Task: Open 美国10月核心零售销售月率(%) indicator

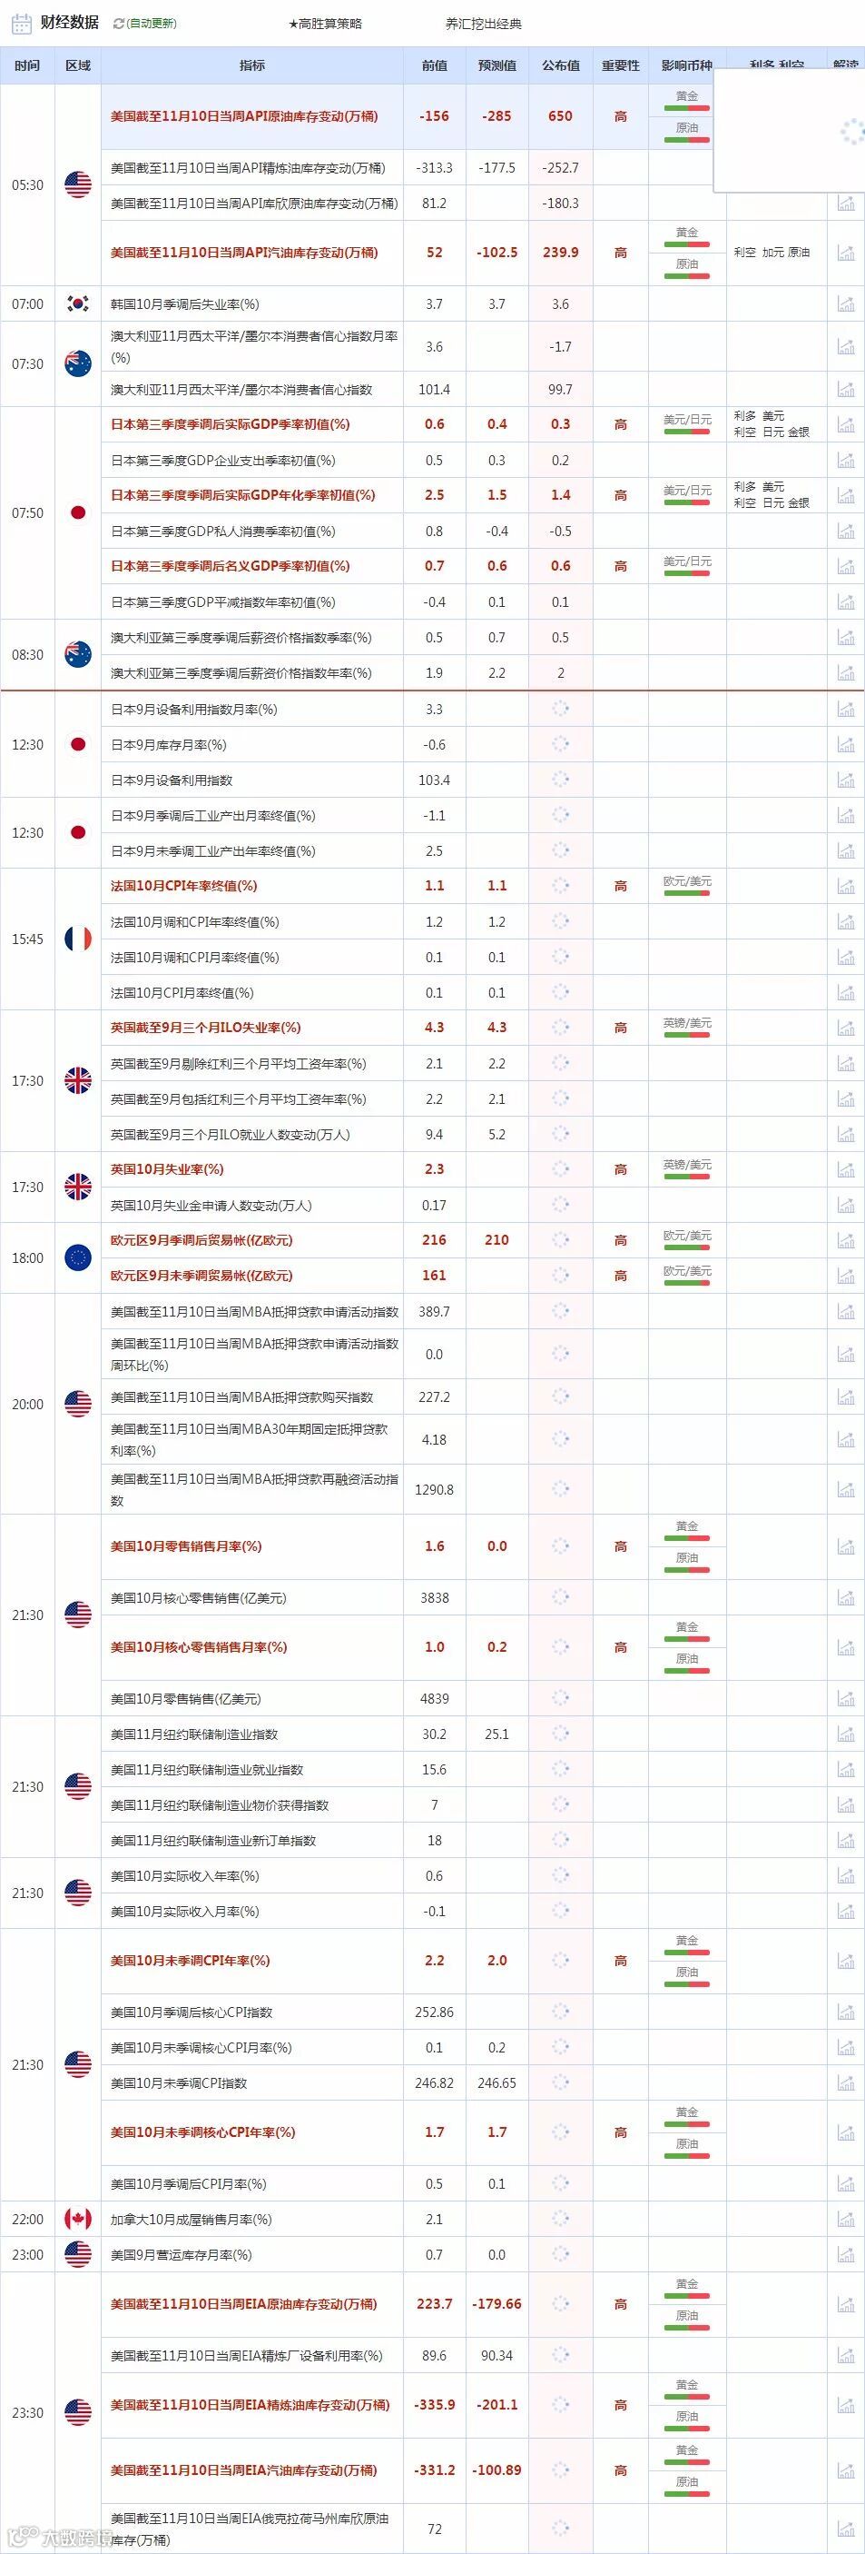Action: tap(199, 1647)
